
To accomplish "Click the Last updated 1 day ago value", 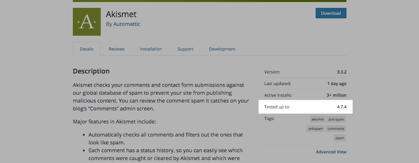I will (337, 84).
